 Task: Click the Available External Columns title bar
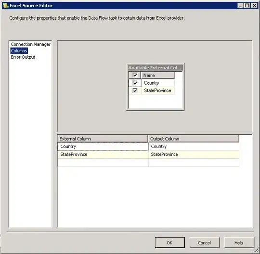[x=155, y=68]
